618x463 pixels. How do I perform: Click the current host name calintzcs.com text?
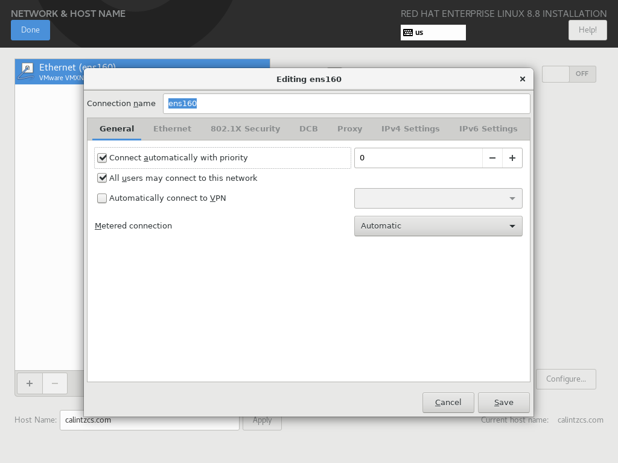pyautogui.click(x=580, y=420)
